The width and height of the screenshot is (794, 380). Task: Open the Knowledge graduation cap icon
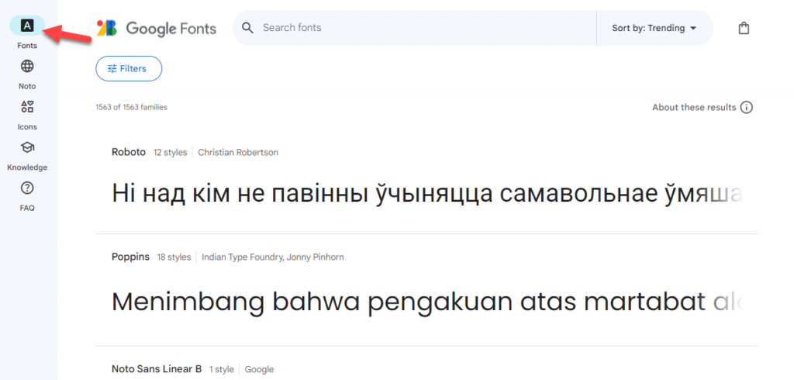[27, 147]
